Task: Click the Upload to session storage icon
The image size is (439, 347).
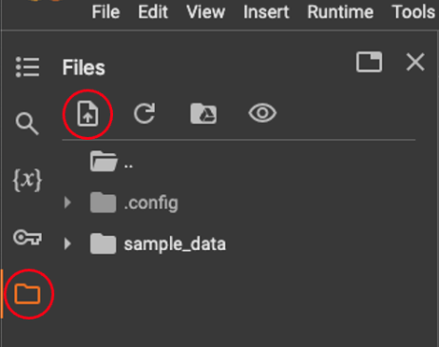Action: (88, 114)
